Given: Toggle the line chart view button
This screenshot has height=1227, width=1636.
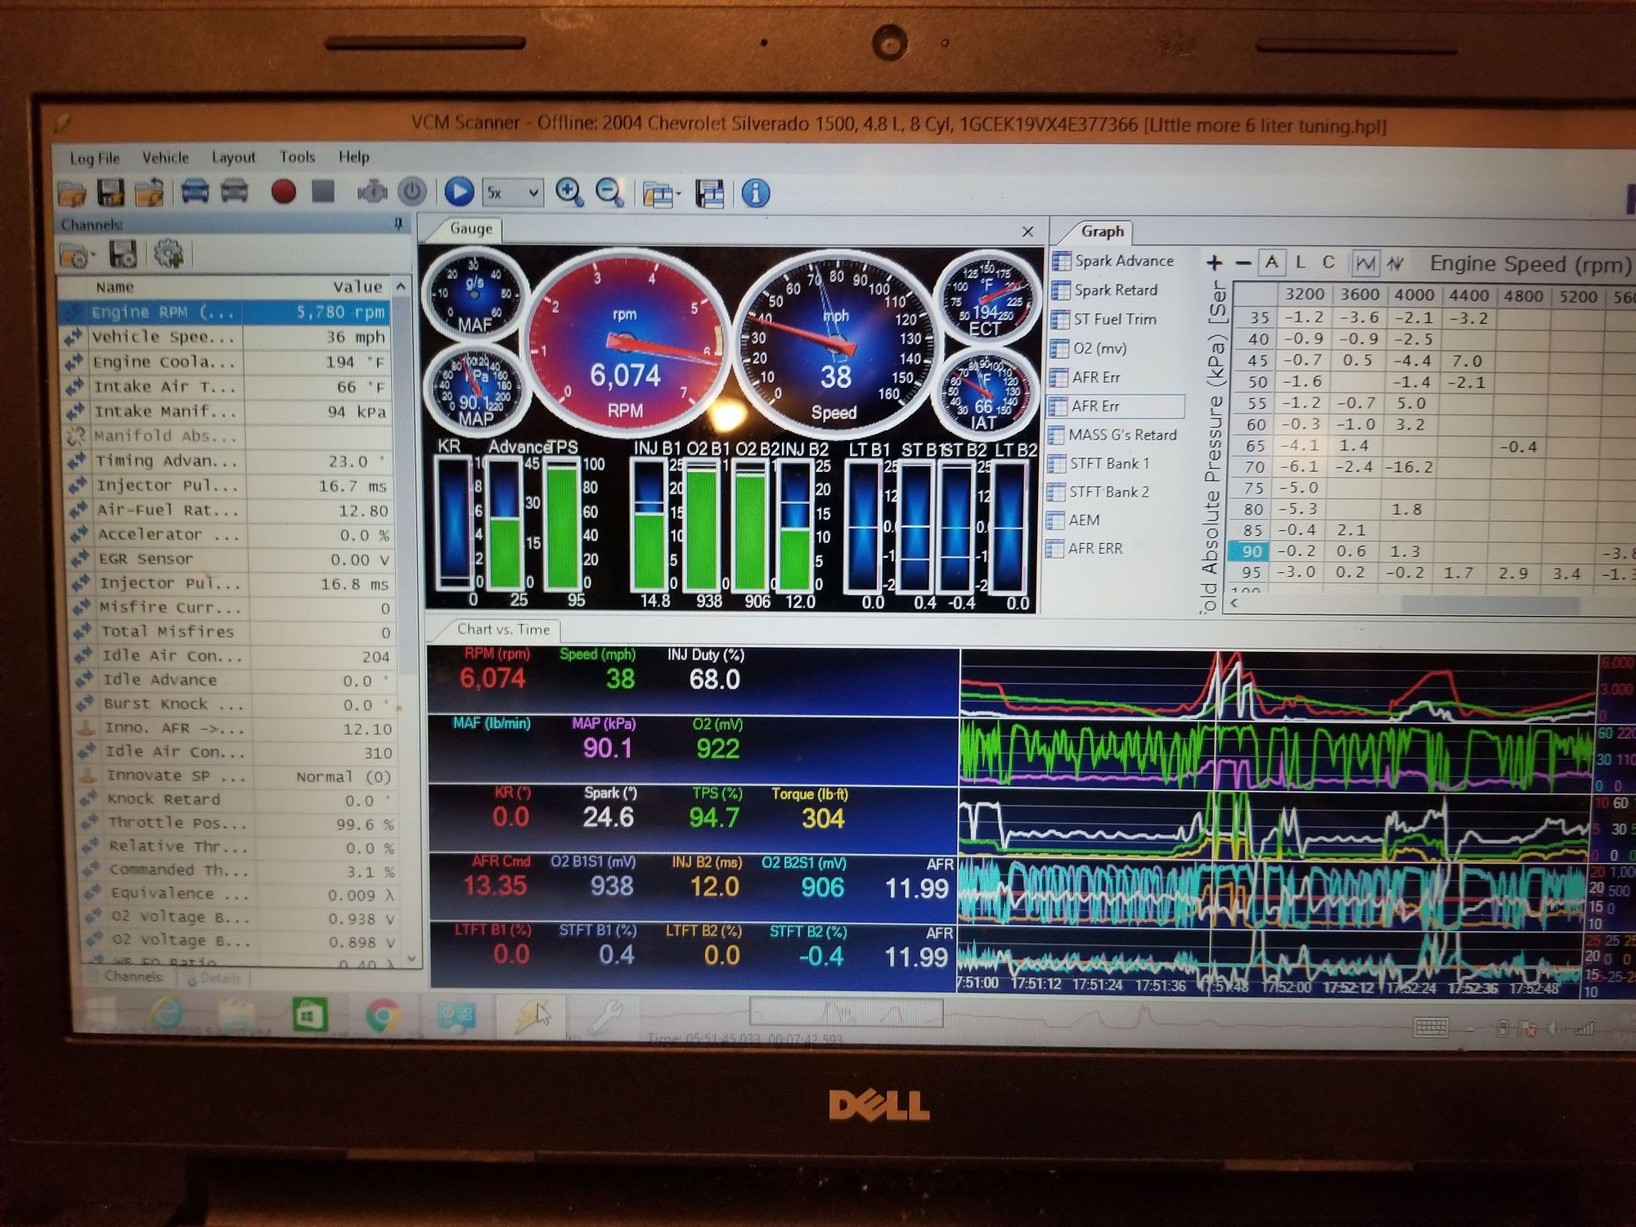Looking at the screenshot, I should [x=1364, y=263].
